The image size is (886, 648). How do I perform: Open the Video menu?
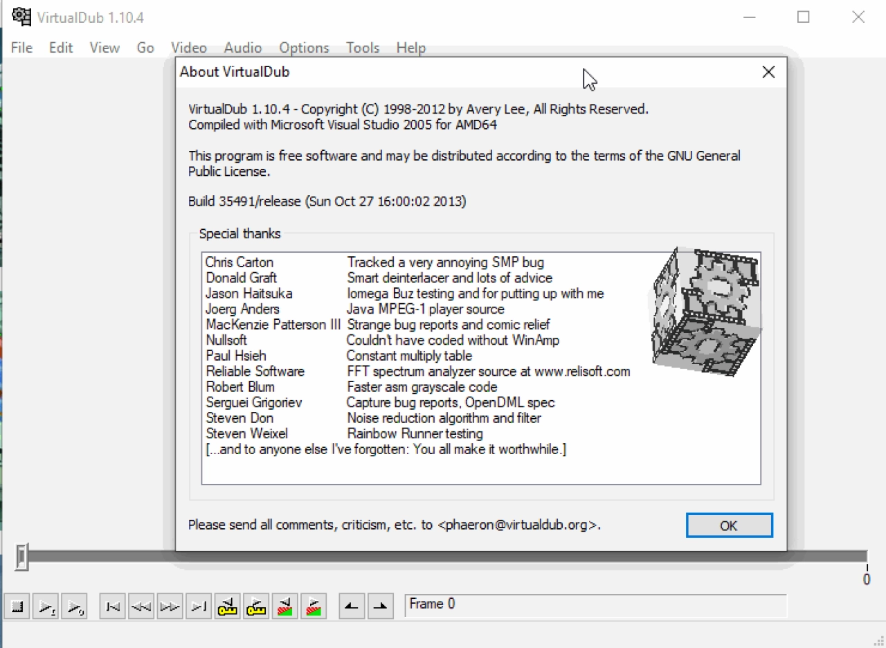pos(189,48)
